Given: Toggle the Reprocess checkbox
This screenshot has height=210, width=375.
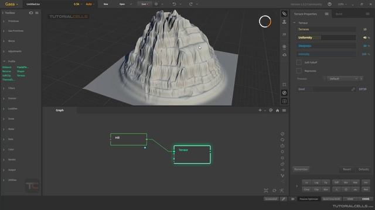Looking at the screenshot, I should 299,71.
